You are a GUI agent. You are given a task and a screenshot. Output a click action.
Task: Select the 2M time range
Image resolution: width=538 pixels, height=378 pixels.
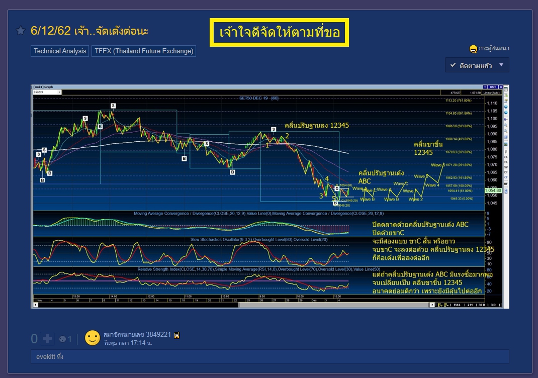pos(470,305)
